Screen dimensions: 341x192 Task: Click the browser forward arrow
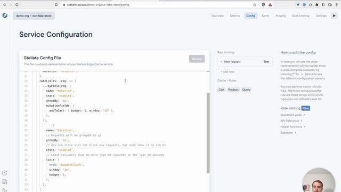point(11,5)
